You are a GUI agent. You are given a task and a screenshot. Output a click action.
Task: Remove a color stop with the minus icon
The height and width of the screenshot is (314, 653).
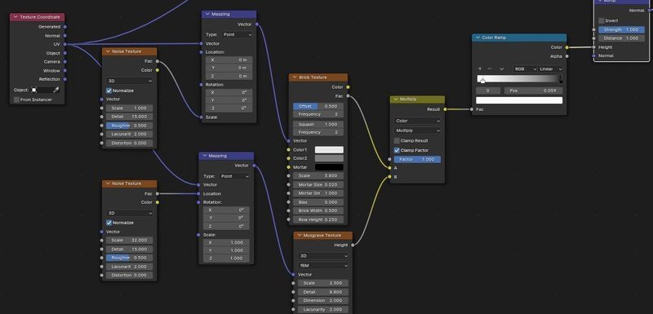(489, 69)
